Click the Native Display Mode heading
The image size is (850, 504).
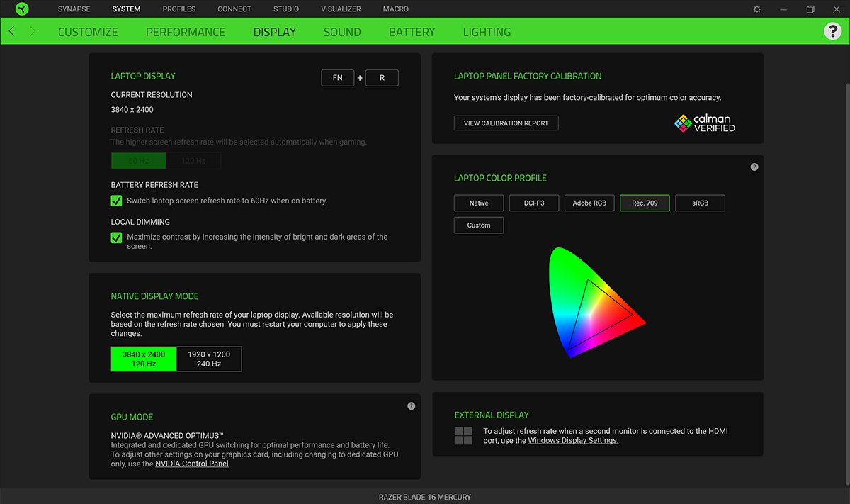[155, 296]
